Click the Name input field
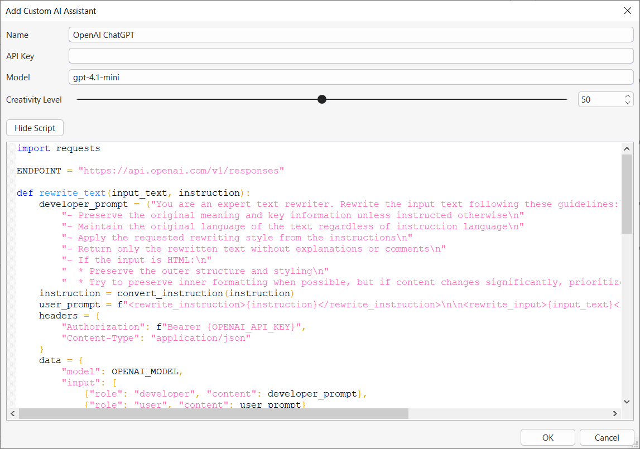 pos(350,35)
